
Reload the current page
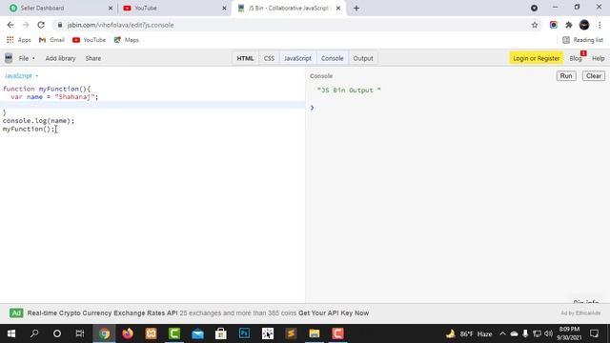pyautogui.click(x=41, y=25)
